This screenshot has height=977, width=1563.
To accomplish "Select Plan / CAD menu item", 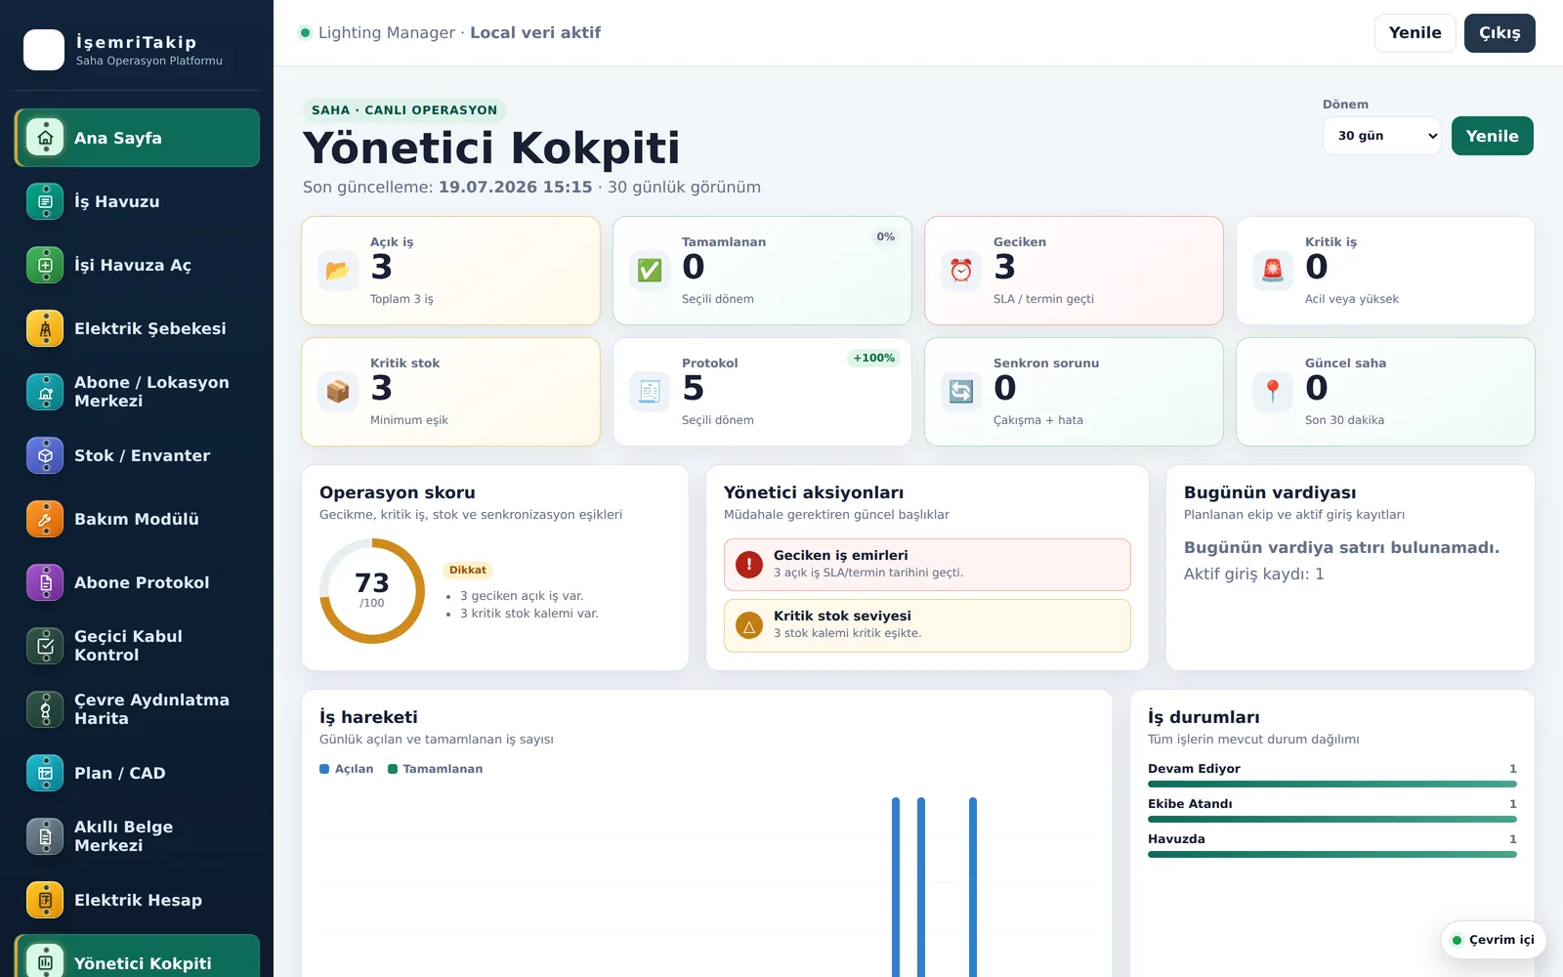I will (137, 773).
